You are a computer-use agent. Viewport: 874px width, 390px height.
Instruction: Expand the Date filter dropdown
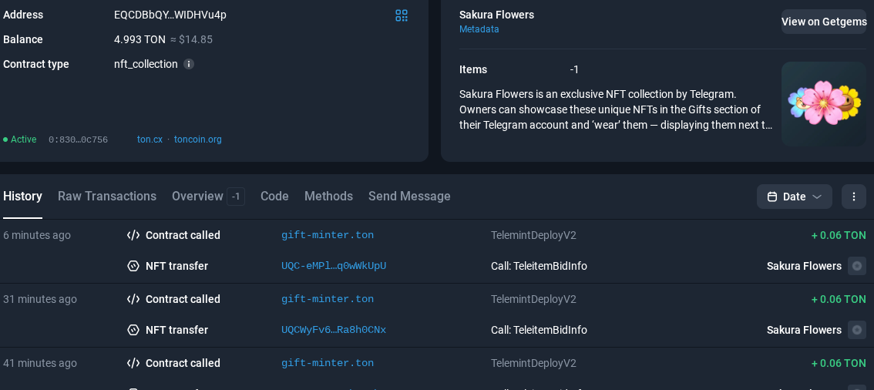click(817, 197)
